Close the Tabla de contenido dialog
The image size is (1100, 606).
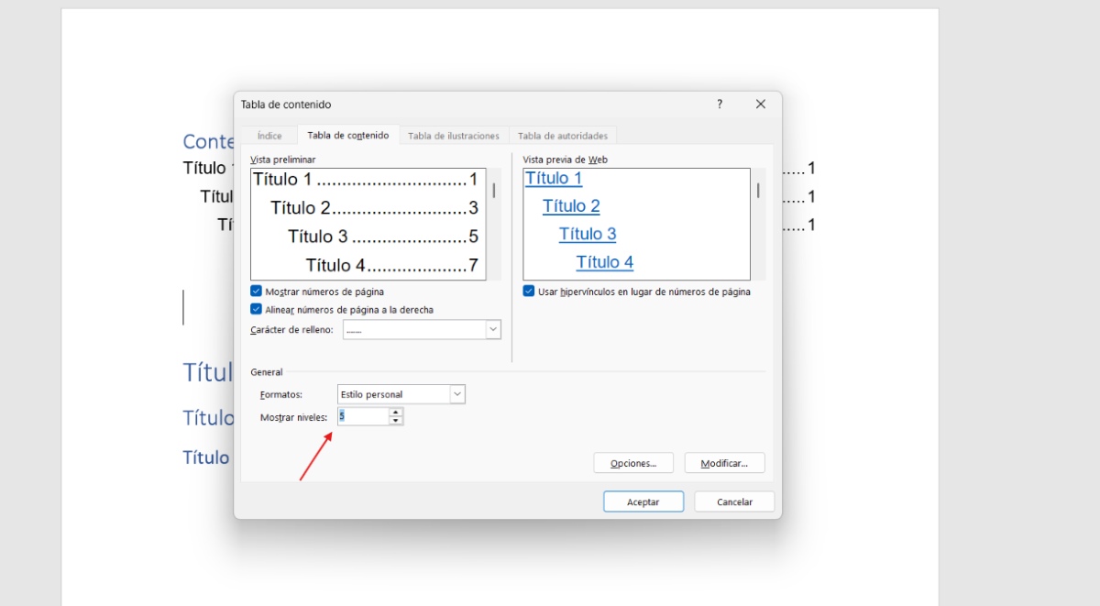tap(761, 105)
